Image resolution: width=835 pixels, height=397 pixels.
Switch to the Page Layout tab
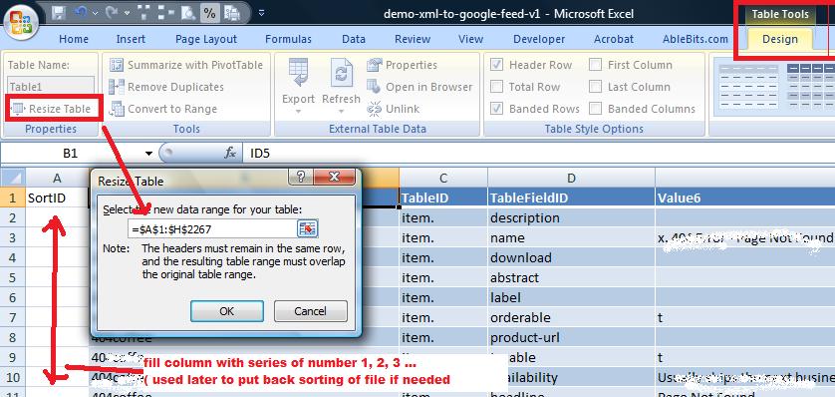pyautogui.click(x=206, y=39)
